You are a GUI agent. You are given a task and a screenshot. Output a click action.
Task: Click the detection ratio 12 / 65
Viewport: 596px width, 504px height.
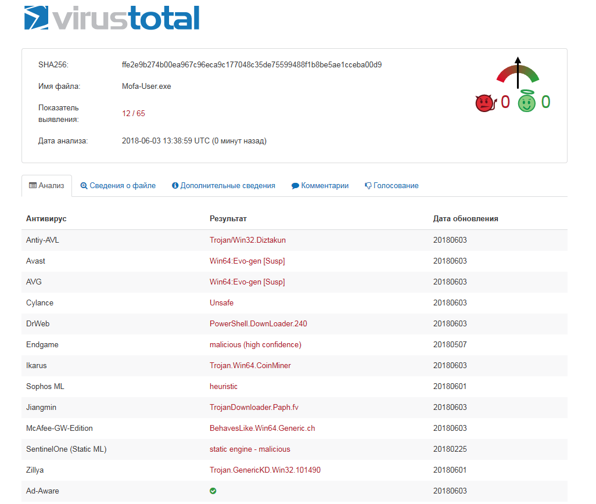pos(134,113)
